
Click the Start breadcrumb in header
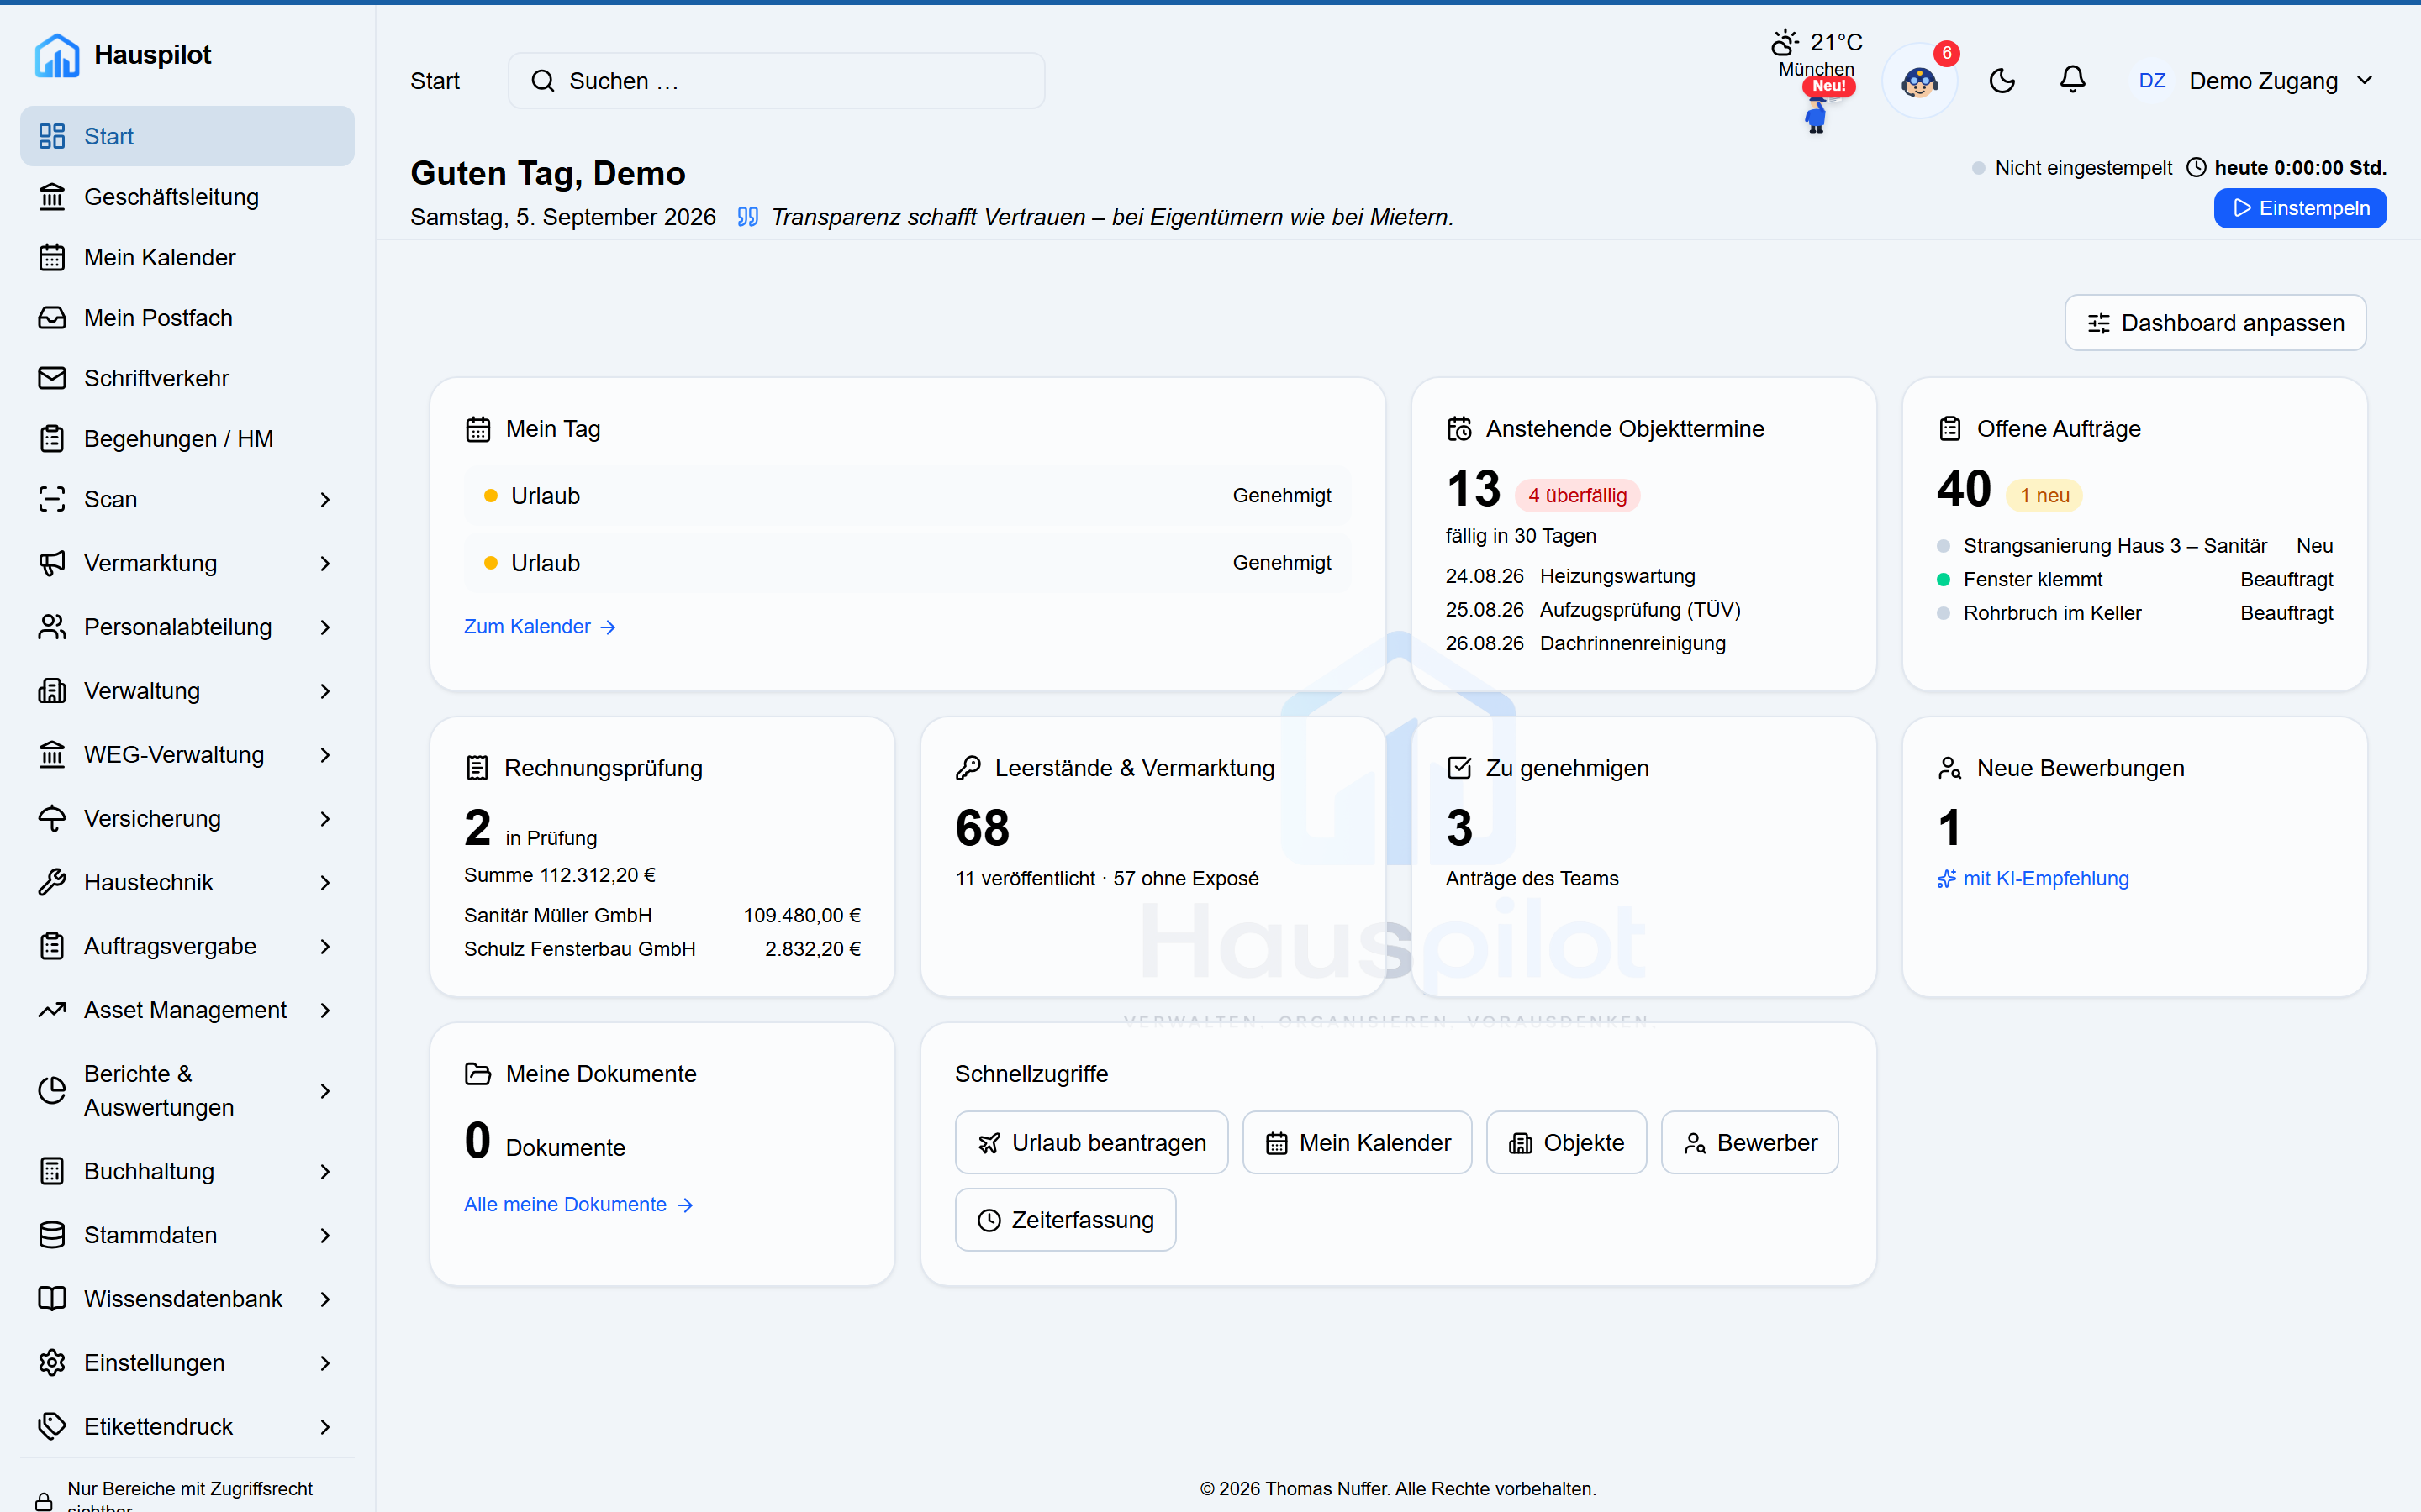(x=434, y=81)
